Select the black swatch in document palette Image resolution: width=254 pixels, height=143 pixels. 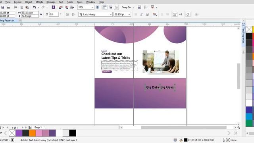pos(73,133)
